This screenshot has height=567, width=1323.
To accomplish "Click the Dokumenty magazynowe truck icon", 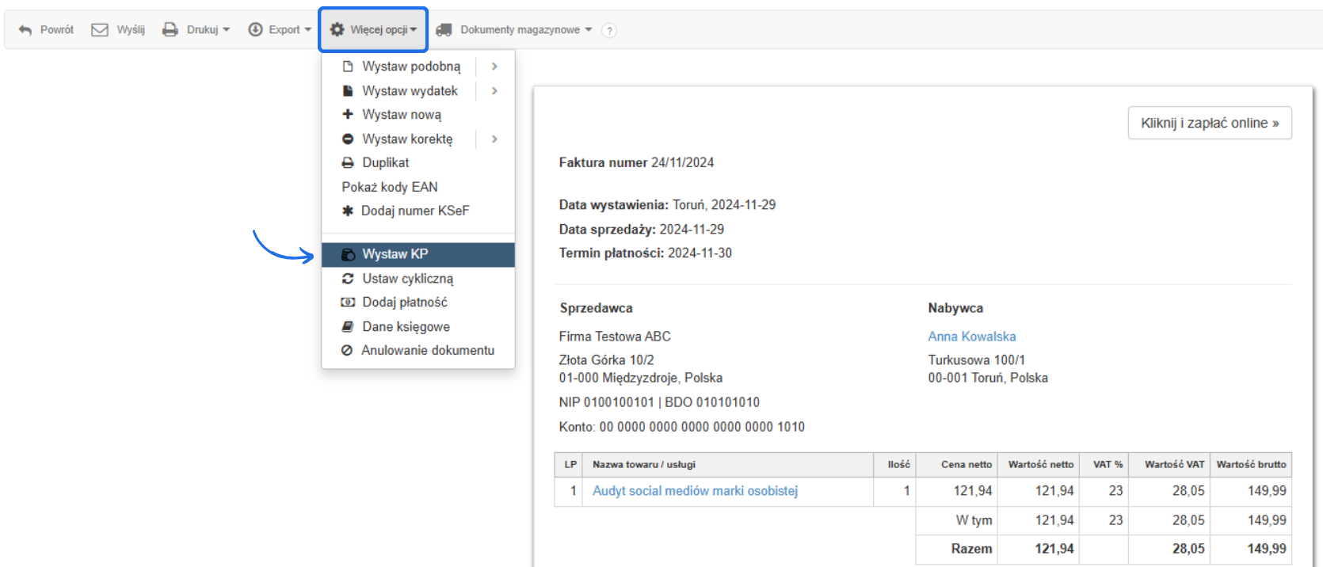I will (444, 30).
